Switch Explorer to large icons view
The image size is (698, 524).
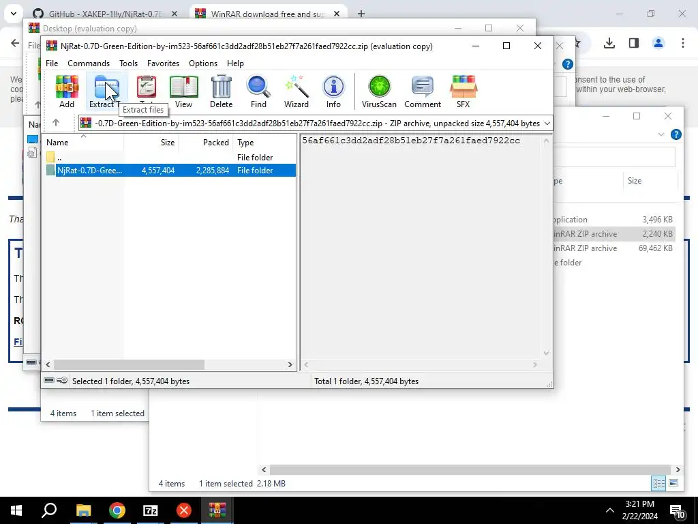673,483
